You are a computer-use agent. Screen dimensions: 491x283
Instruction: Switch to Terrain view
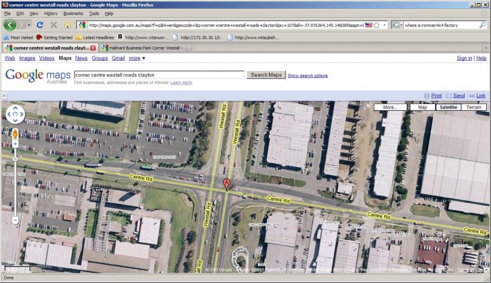click(473, 107)
